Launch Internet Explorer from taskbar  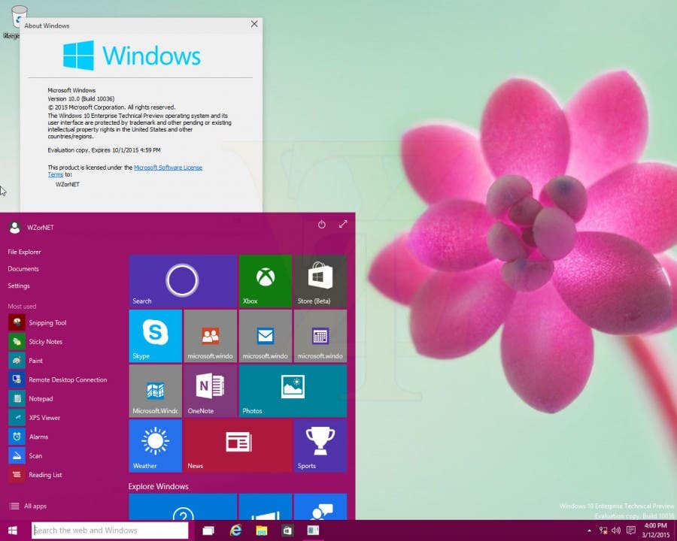(x=235, y=530)
